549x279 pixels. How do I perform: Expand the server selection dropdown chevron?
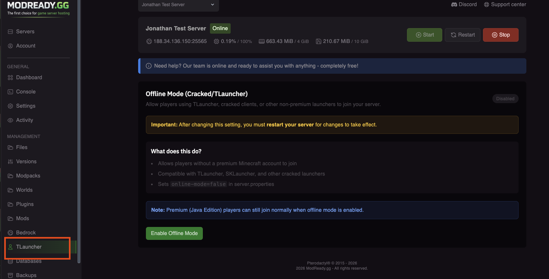(212, 5)
